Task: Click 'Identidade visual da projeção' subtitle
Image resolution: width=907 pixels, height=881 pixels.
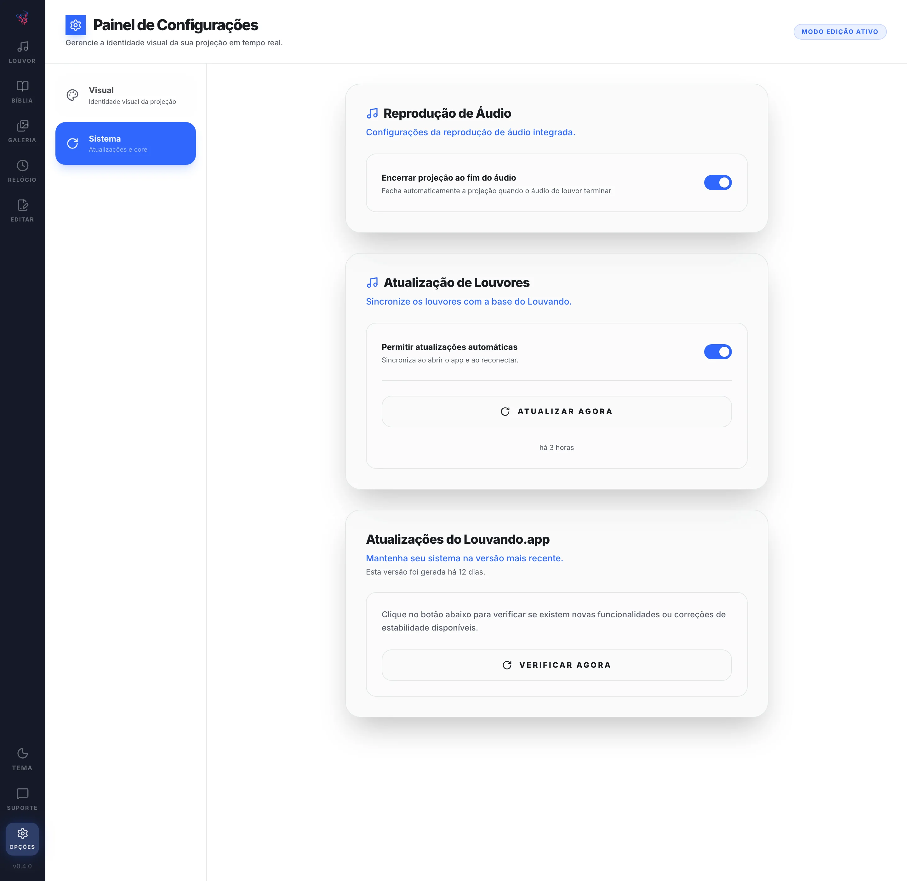Action: pos(133,102)
